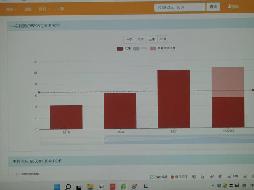Open the Windows Start menu
254x190 pixels.
tap(57, 187)
